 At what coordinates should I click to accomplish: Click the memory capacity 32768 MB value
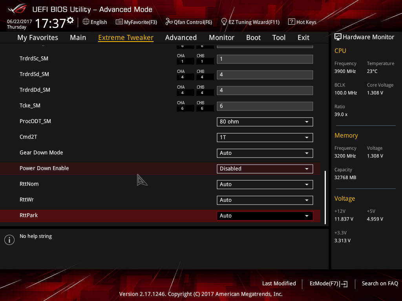[345, 178]
